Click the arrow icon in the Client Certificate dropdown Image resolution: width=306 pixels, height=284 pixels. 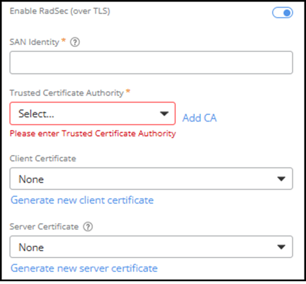(x=282, y=179)
